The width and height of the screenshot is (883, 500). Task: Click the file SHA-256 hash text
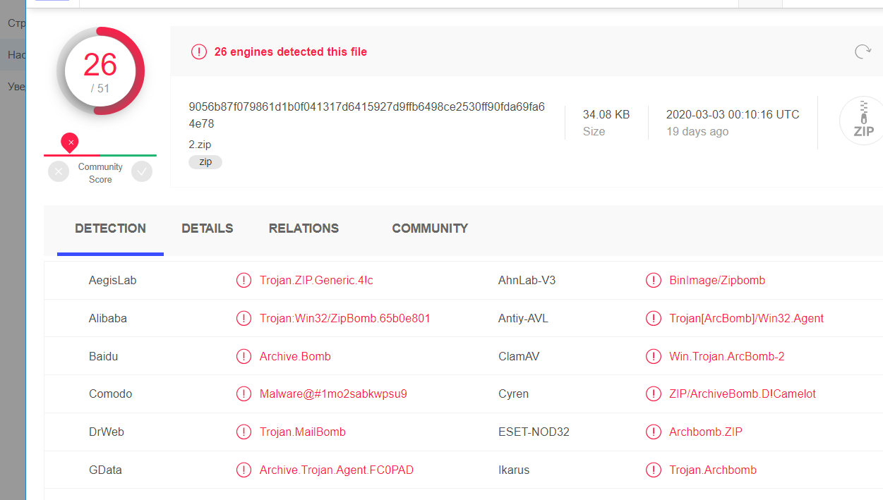click(x=366, y=115)
